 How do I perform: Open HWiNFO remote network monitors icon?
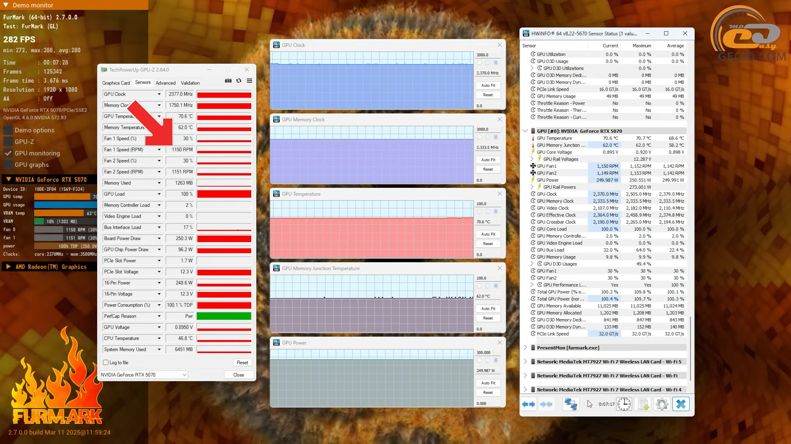pyautogui.click(x=571, y=404)
